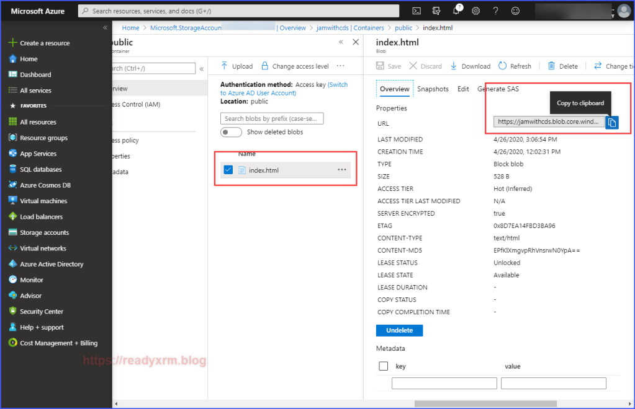Tick the metadata key checkbox

point(383,366)
